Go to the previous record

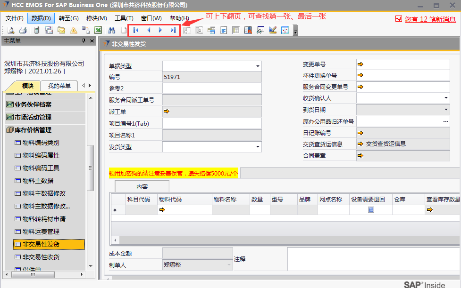(x=149, y=30)
